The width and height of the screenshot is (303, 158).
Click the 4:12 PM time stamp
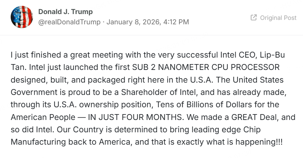pyautogui.click(x=176, y=22)
